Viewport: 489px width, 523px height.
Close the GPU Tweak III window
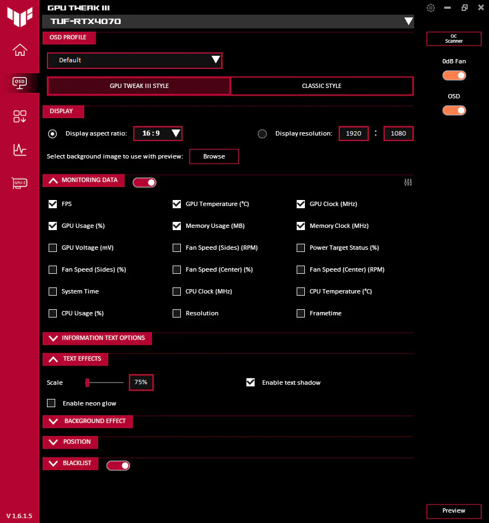pyautogui.click(x=481, y=7)
